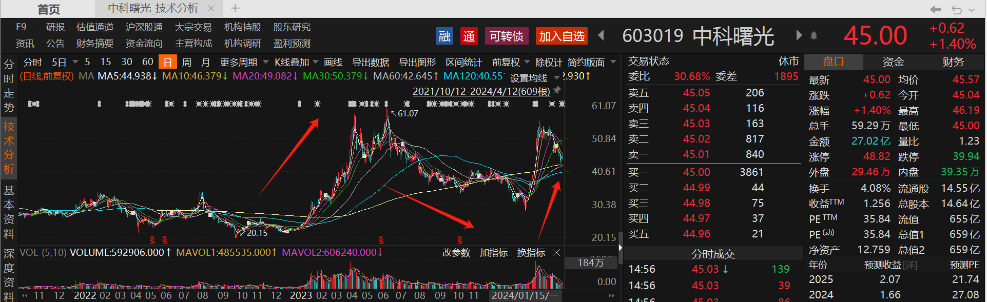Click the downward arrow beside 14:56 45.03 trade

(x=725, y=269)
